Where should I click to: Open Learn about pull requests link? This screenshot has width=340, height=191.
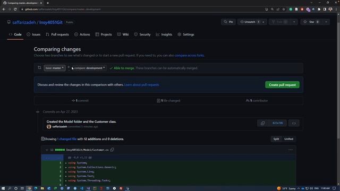tap(142, 85)
